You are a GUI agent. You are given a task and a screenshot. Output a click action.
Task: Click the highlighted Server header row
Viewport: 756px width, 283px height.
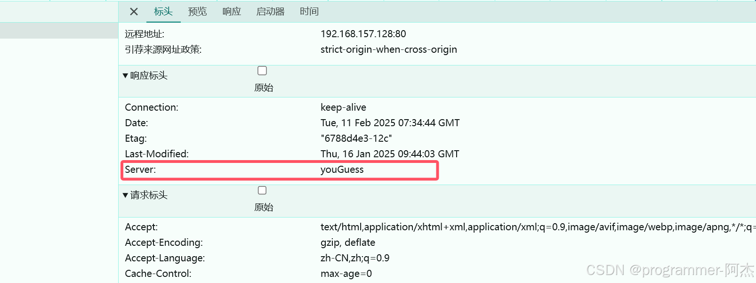point(280,170)
